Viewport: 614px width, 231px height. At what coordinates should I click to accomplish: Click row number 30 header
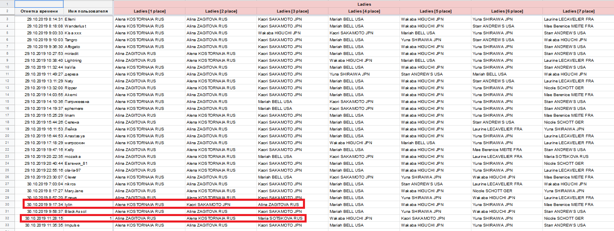tap(7, 205)
